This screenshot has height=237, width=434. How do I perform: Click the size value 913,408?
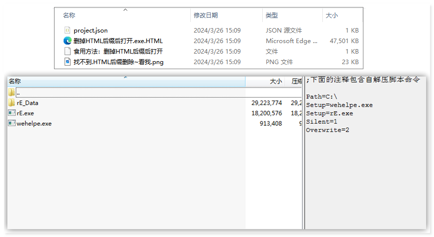pyautogui.click(x=271, y=123)
